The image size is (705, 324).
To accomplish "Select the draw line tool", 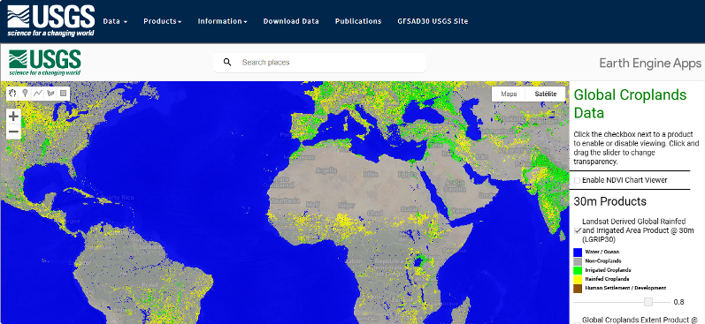I will click(x=38, y=94).
